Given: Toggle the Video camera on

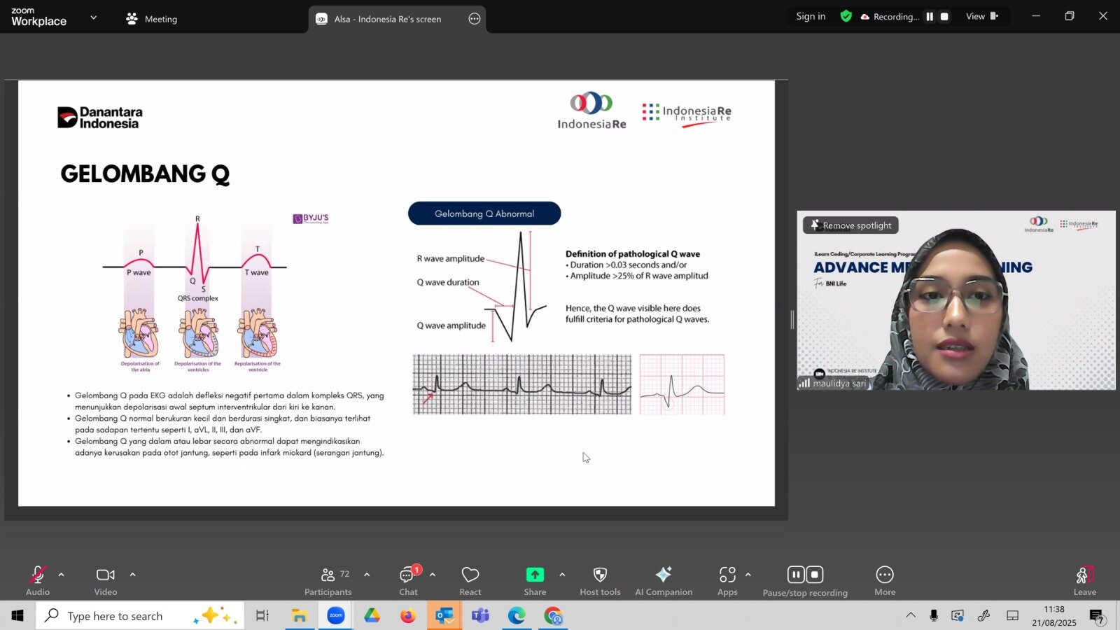Looking at the screenshot, I should 106,580.
